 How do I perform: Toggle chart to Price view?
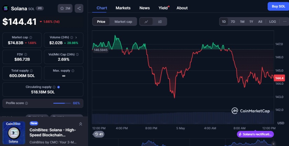pos(101,22)
